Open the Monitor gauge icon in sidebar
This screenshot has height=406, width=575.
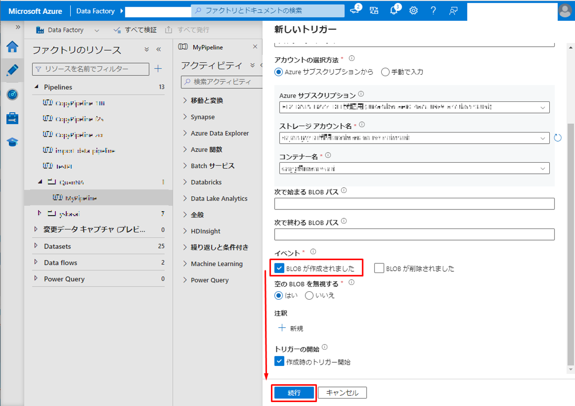[12, 94]
